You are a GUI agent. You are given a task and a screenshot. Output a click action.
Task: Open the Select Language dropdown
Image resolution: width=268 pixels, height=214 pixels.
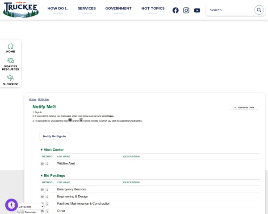click(30, 206)
